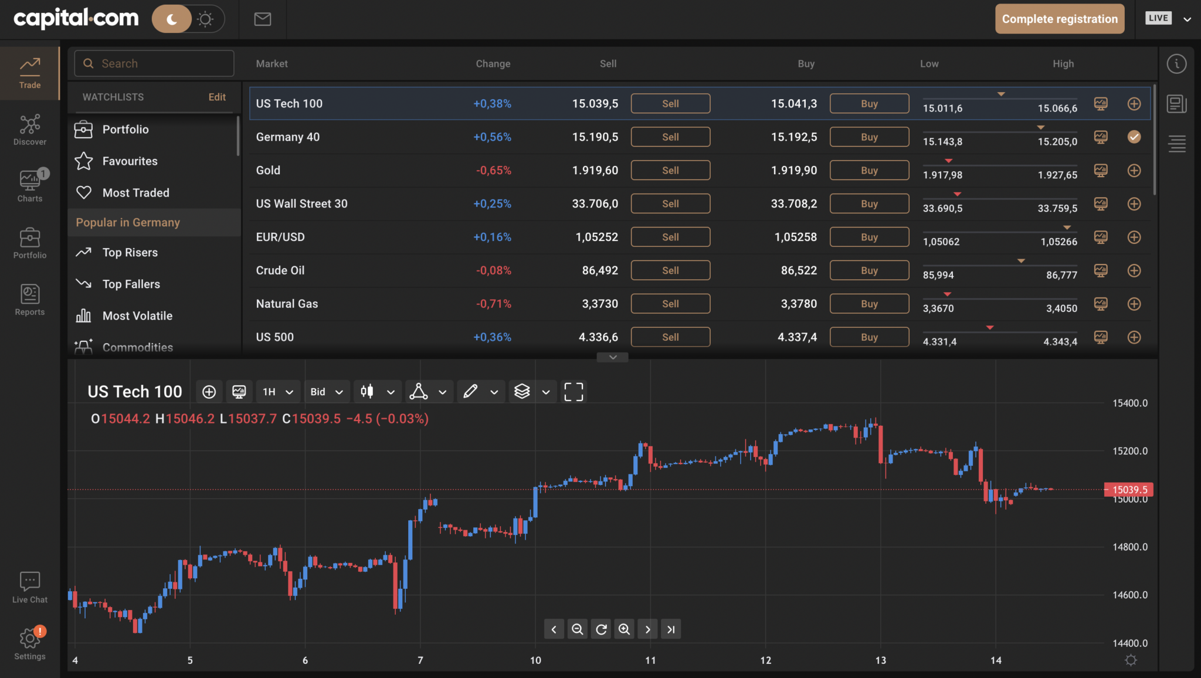This screenshot has height=678, width=1201.
Task: Select the Top Fallers watchlist
Action: pos(131,284)
